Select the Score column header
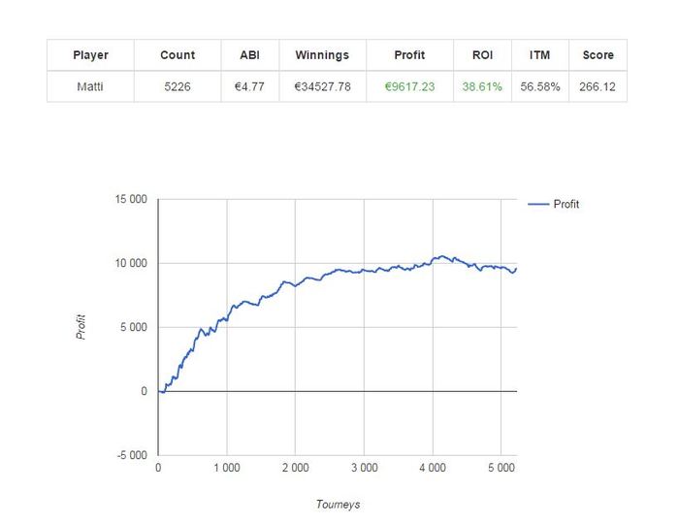 tap(598, 55)
